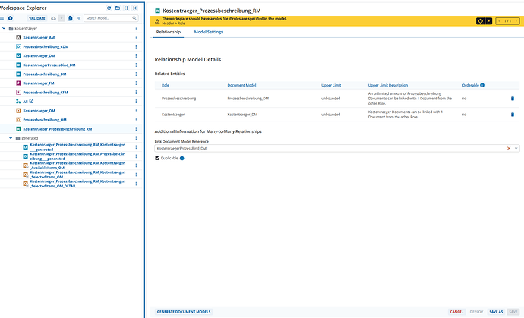This screenshot has height=318, width=524.
Task: Open Kostentraeger_AvailableItems_OM generated model
Action: tap(77, 165)
